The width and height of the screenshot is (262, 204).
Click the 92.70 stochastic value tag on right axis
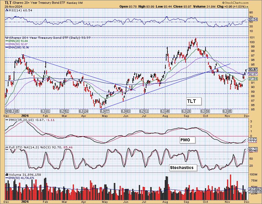pos(253,149)
